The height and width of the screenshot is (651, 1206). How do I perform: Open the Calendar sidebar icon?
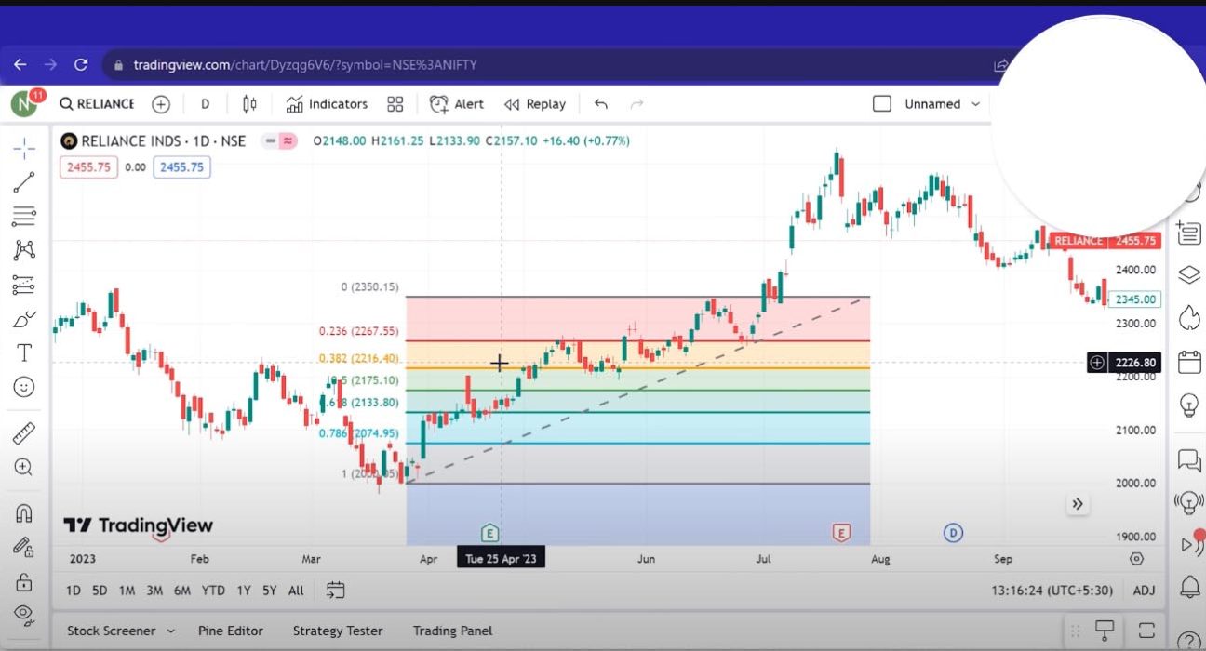click(x=1189, y=361)
